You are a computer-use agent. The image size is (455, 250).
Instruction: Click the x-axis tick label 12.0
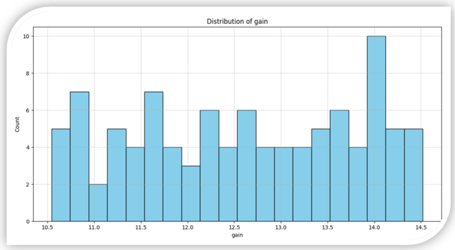click(188, 227)
